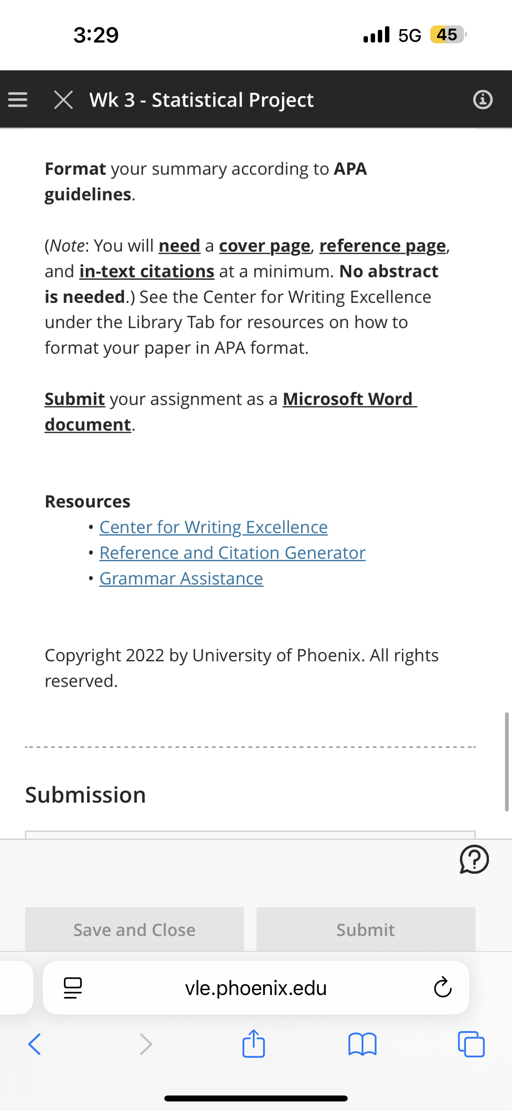Tap the Safari forward arrow

pyautogui.click(x=146, y=1044)
